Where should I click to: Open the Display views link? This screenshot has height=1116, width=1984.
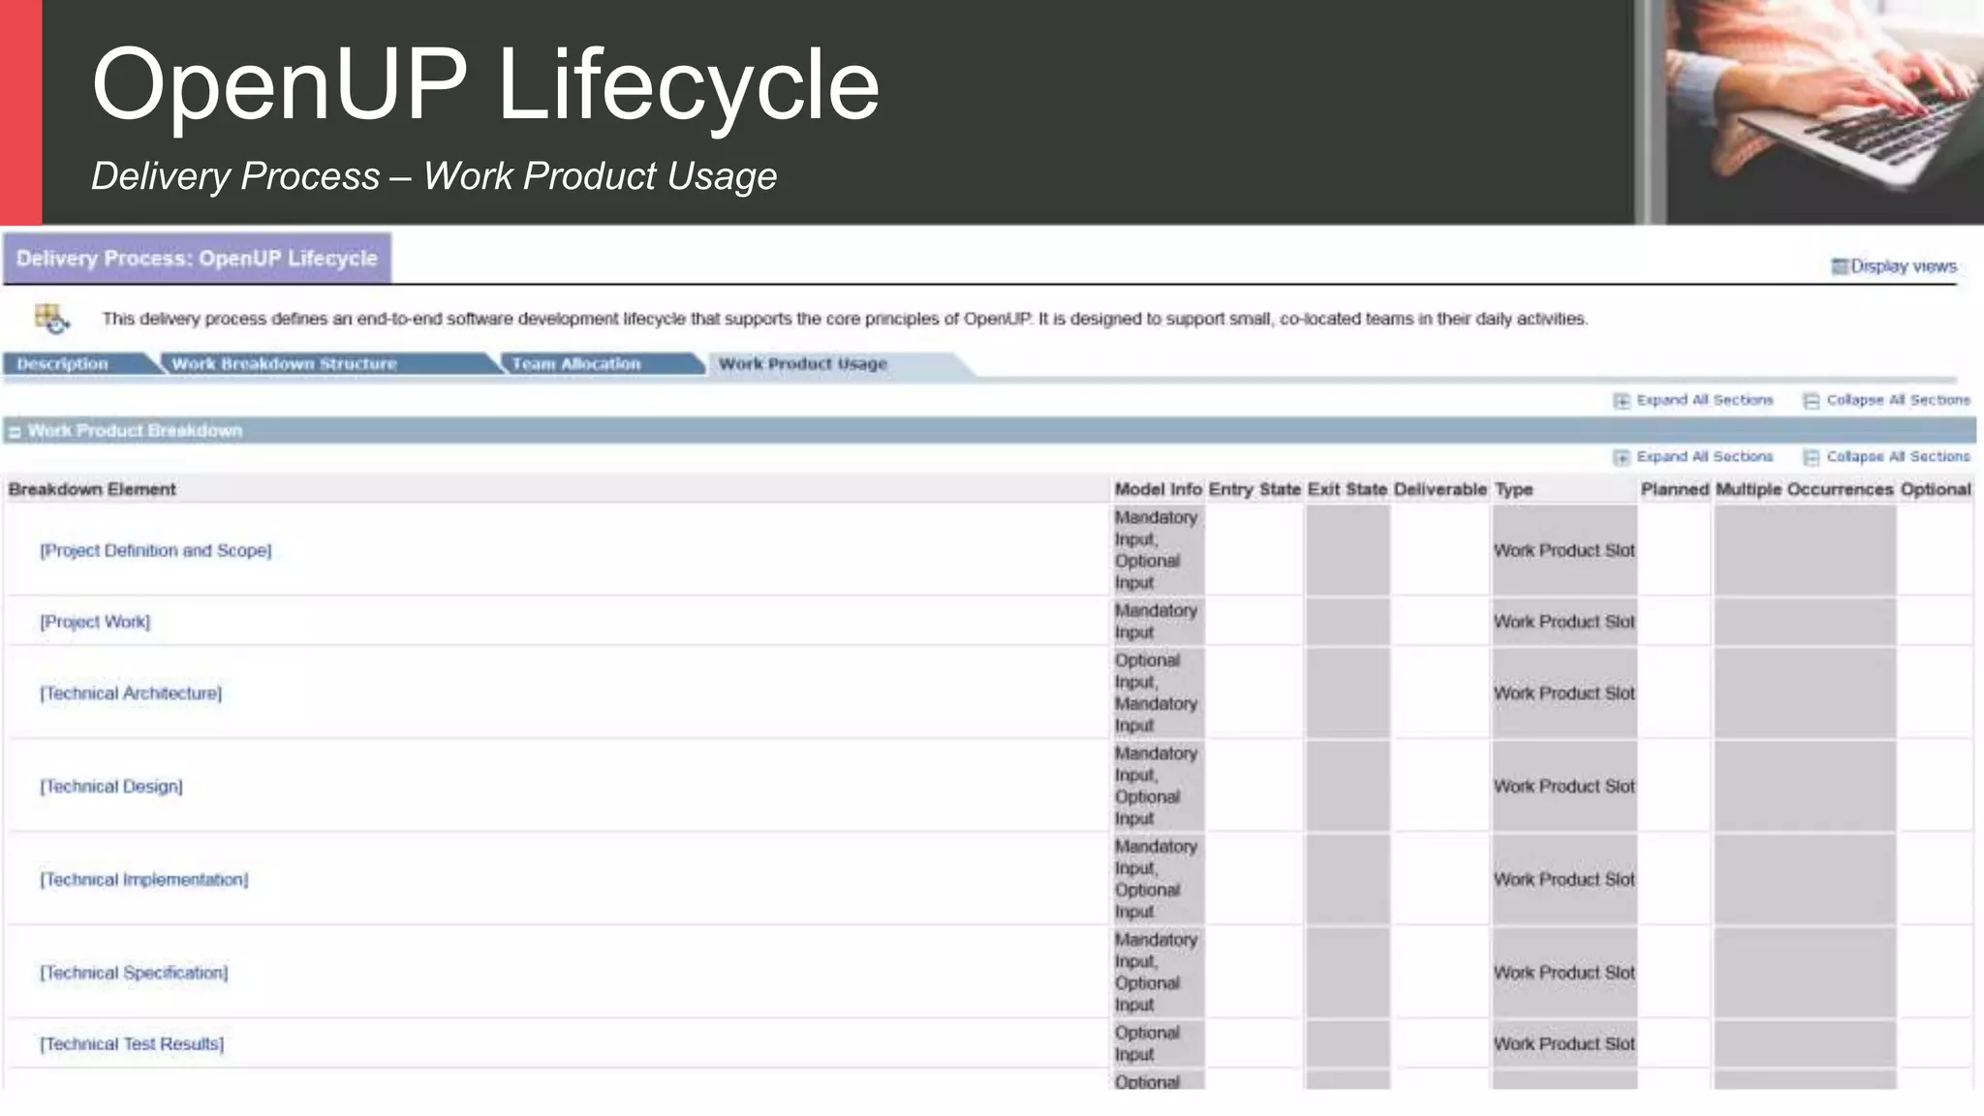tap(1904, 266)
